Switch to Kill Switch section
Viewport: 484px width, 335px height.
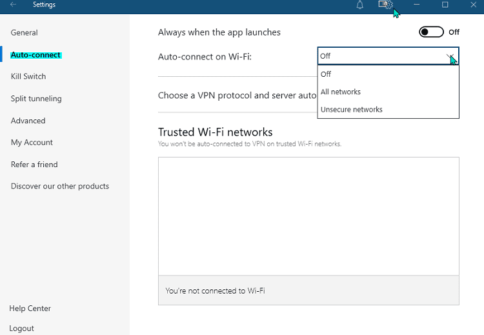(x=28, y=76)
